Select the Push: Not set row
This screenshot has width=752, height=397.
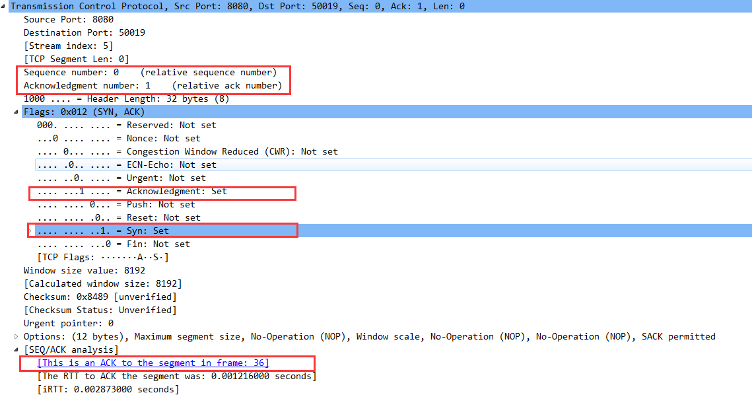116,205
